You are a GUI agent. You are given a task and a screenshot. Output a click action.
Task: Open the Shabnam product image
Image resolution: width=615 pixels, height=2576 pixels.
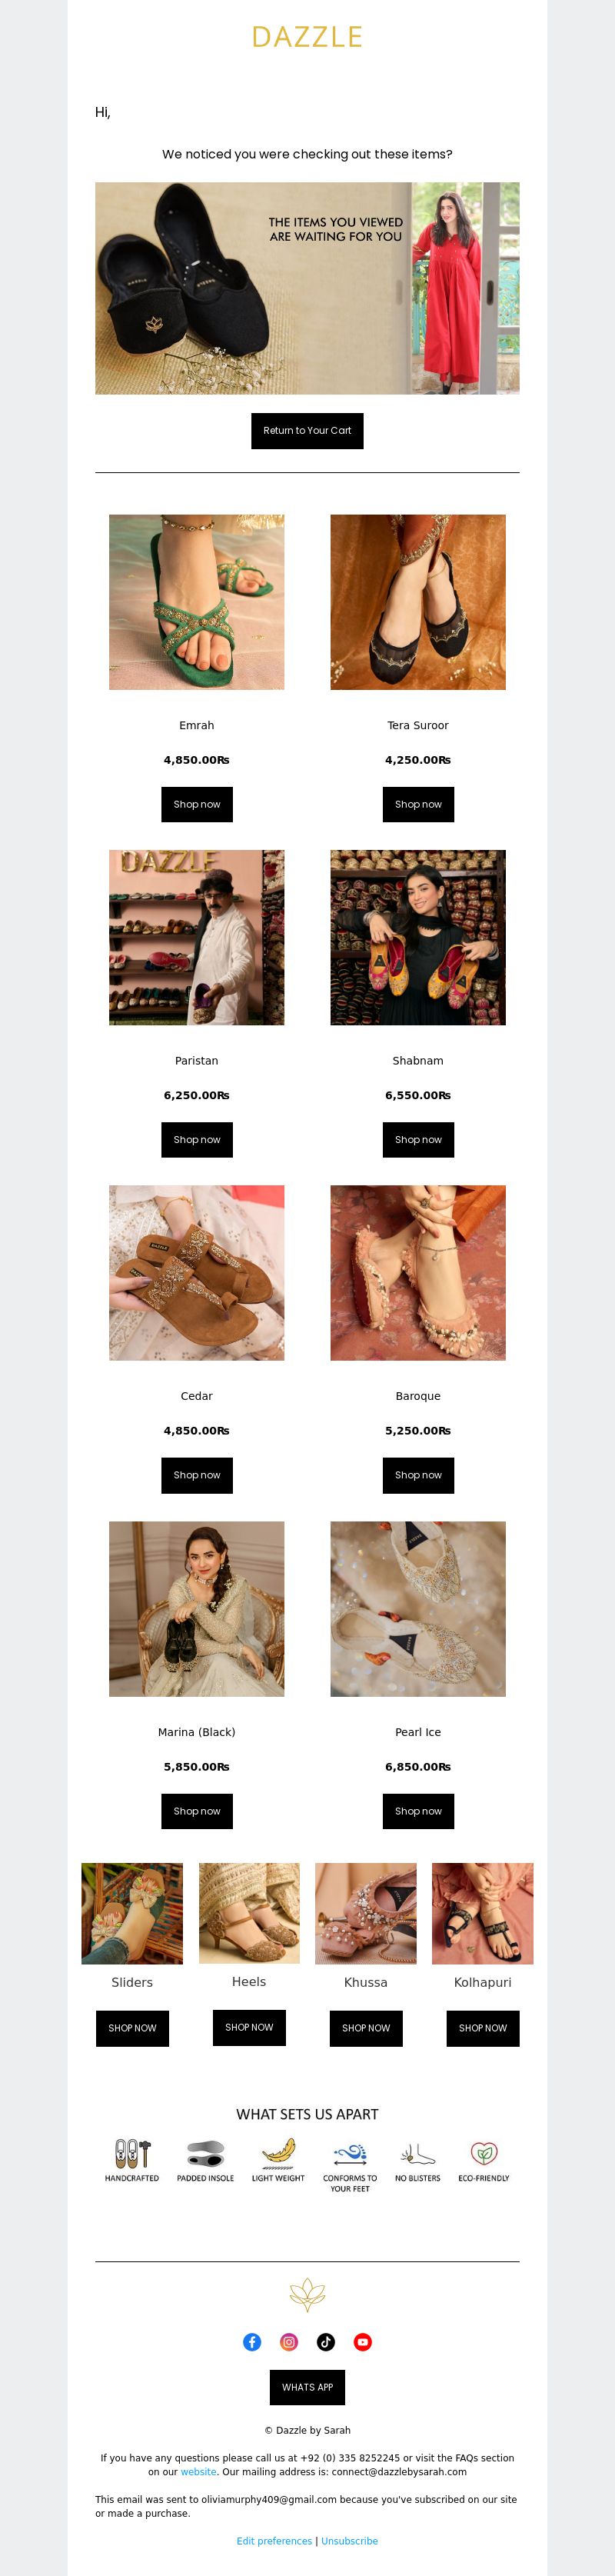pyautogui.click(x=418, y=937)
